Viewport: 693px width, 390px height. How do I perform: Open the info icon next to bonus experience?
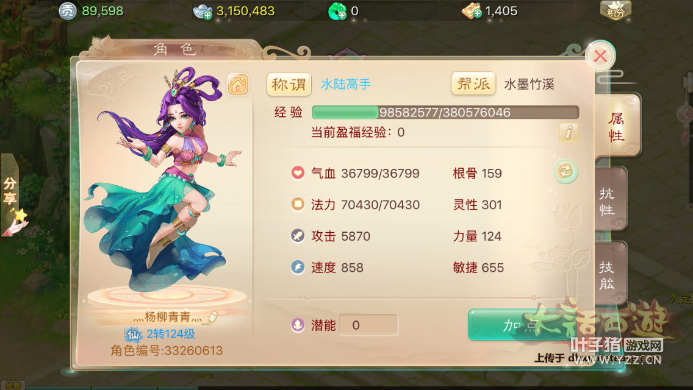coord(569,132)
